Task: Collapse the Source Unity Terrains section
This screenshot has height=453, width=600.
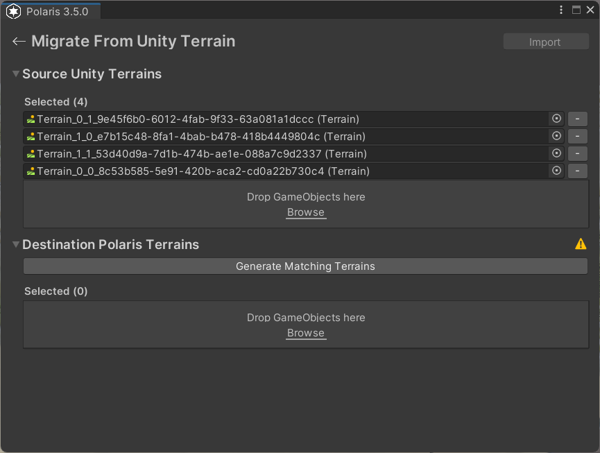Action: (16, 74)
